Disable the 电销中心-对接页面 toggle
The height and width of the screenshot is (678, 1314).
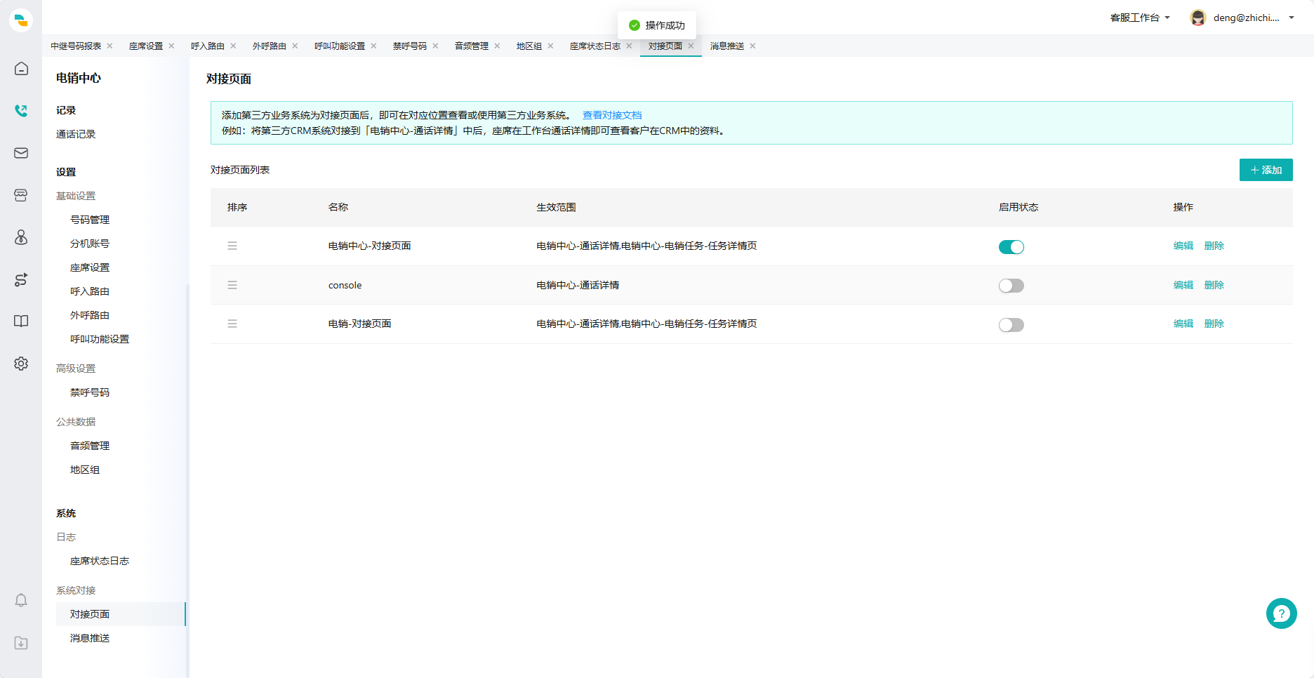pyautogui.click(x=1011, y=246)
